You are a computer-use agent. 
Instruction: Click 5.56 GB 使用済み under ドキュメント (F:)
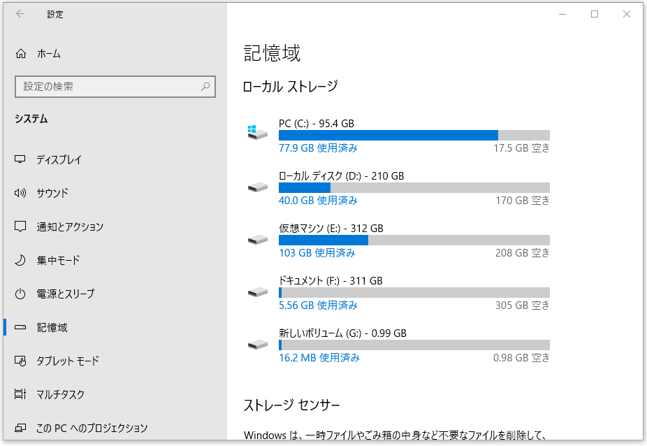316,305
